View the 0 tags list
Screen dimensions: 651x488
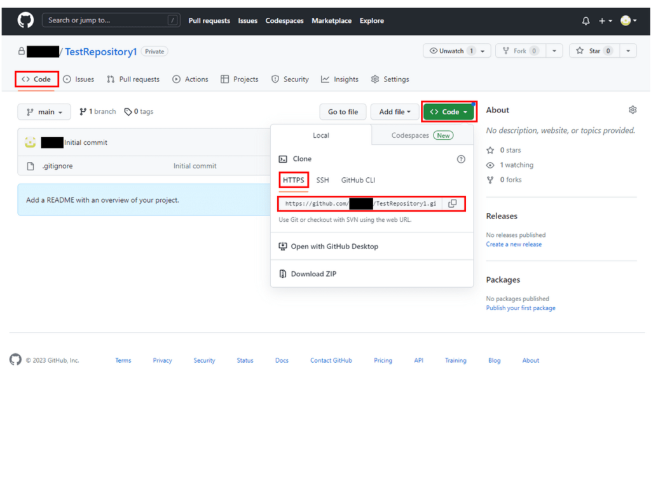(x=139, y=111)
